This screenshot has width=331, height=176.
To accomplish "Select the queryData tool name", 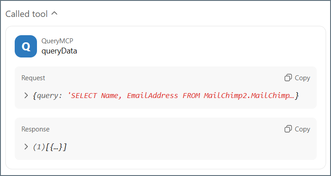I will pos(59,51).
